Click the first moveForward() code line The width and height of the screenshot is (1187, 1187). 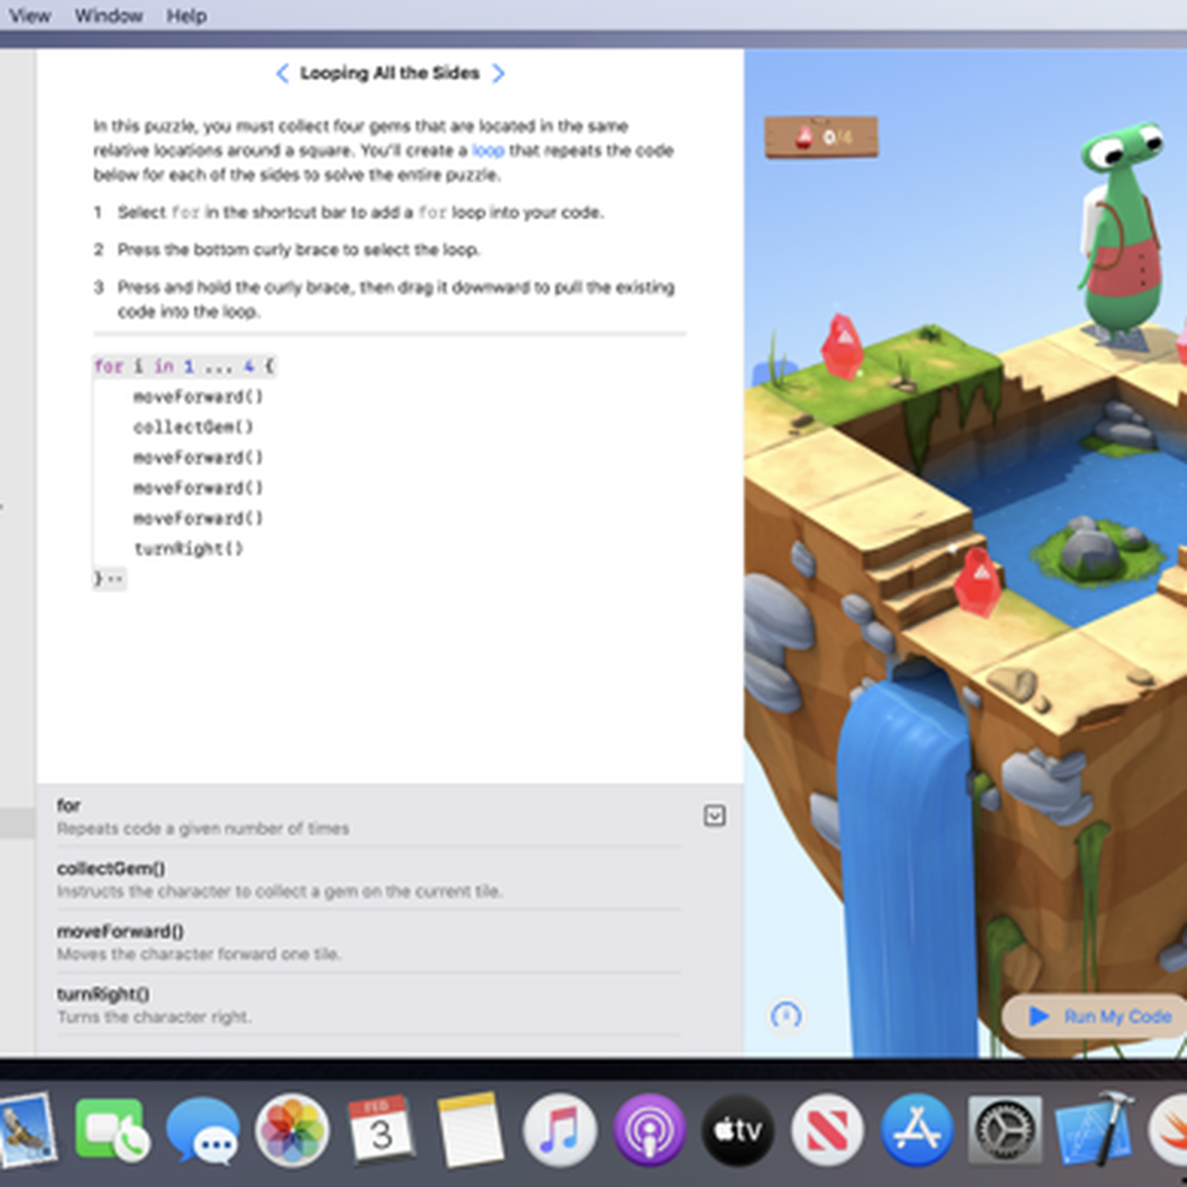(x=198, y=397)
